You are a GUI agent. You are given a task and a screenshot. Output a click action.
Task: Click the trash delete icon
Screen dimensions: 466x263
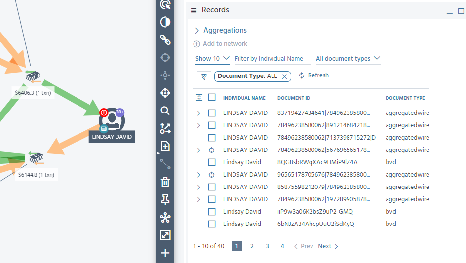pyautogui.click(x=165, y=182)
